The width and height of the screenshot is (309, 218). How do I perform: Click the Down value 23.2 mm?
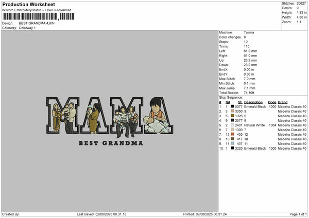coord(250,65)
